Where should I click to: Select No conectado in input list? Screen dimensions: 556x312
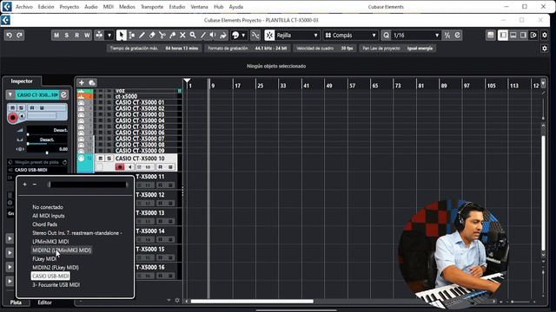tap(48, 207)
